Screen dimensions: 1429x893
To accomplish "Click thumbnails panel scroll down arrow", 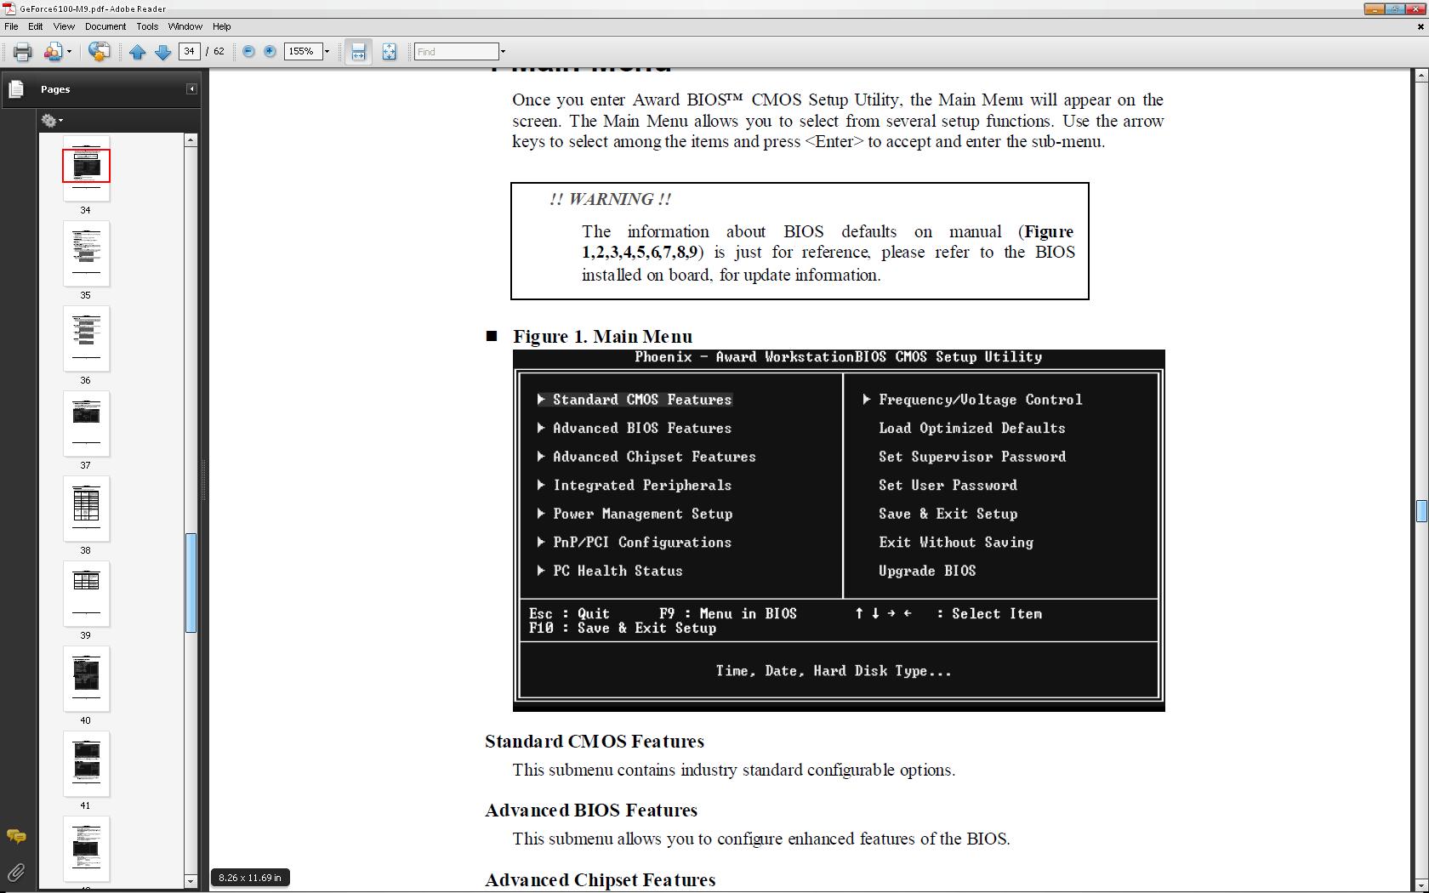I will click(x=191, y=881).
